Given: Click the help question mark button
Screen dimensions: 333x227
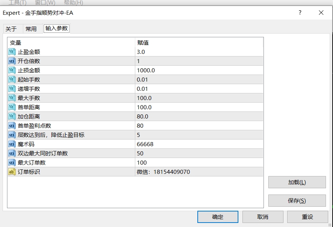Looking at the screenshot, I should coord(300,13).
